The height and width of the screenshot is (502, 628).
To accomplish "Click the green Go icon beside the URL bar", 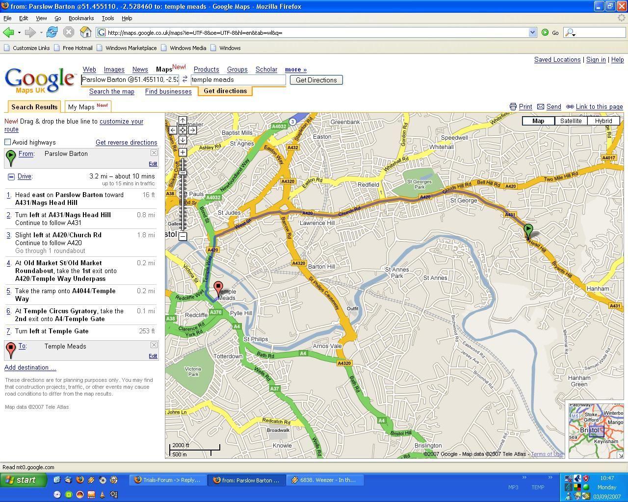I will [545, 32].
